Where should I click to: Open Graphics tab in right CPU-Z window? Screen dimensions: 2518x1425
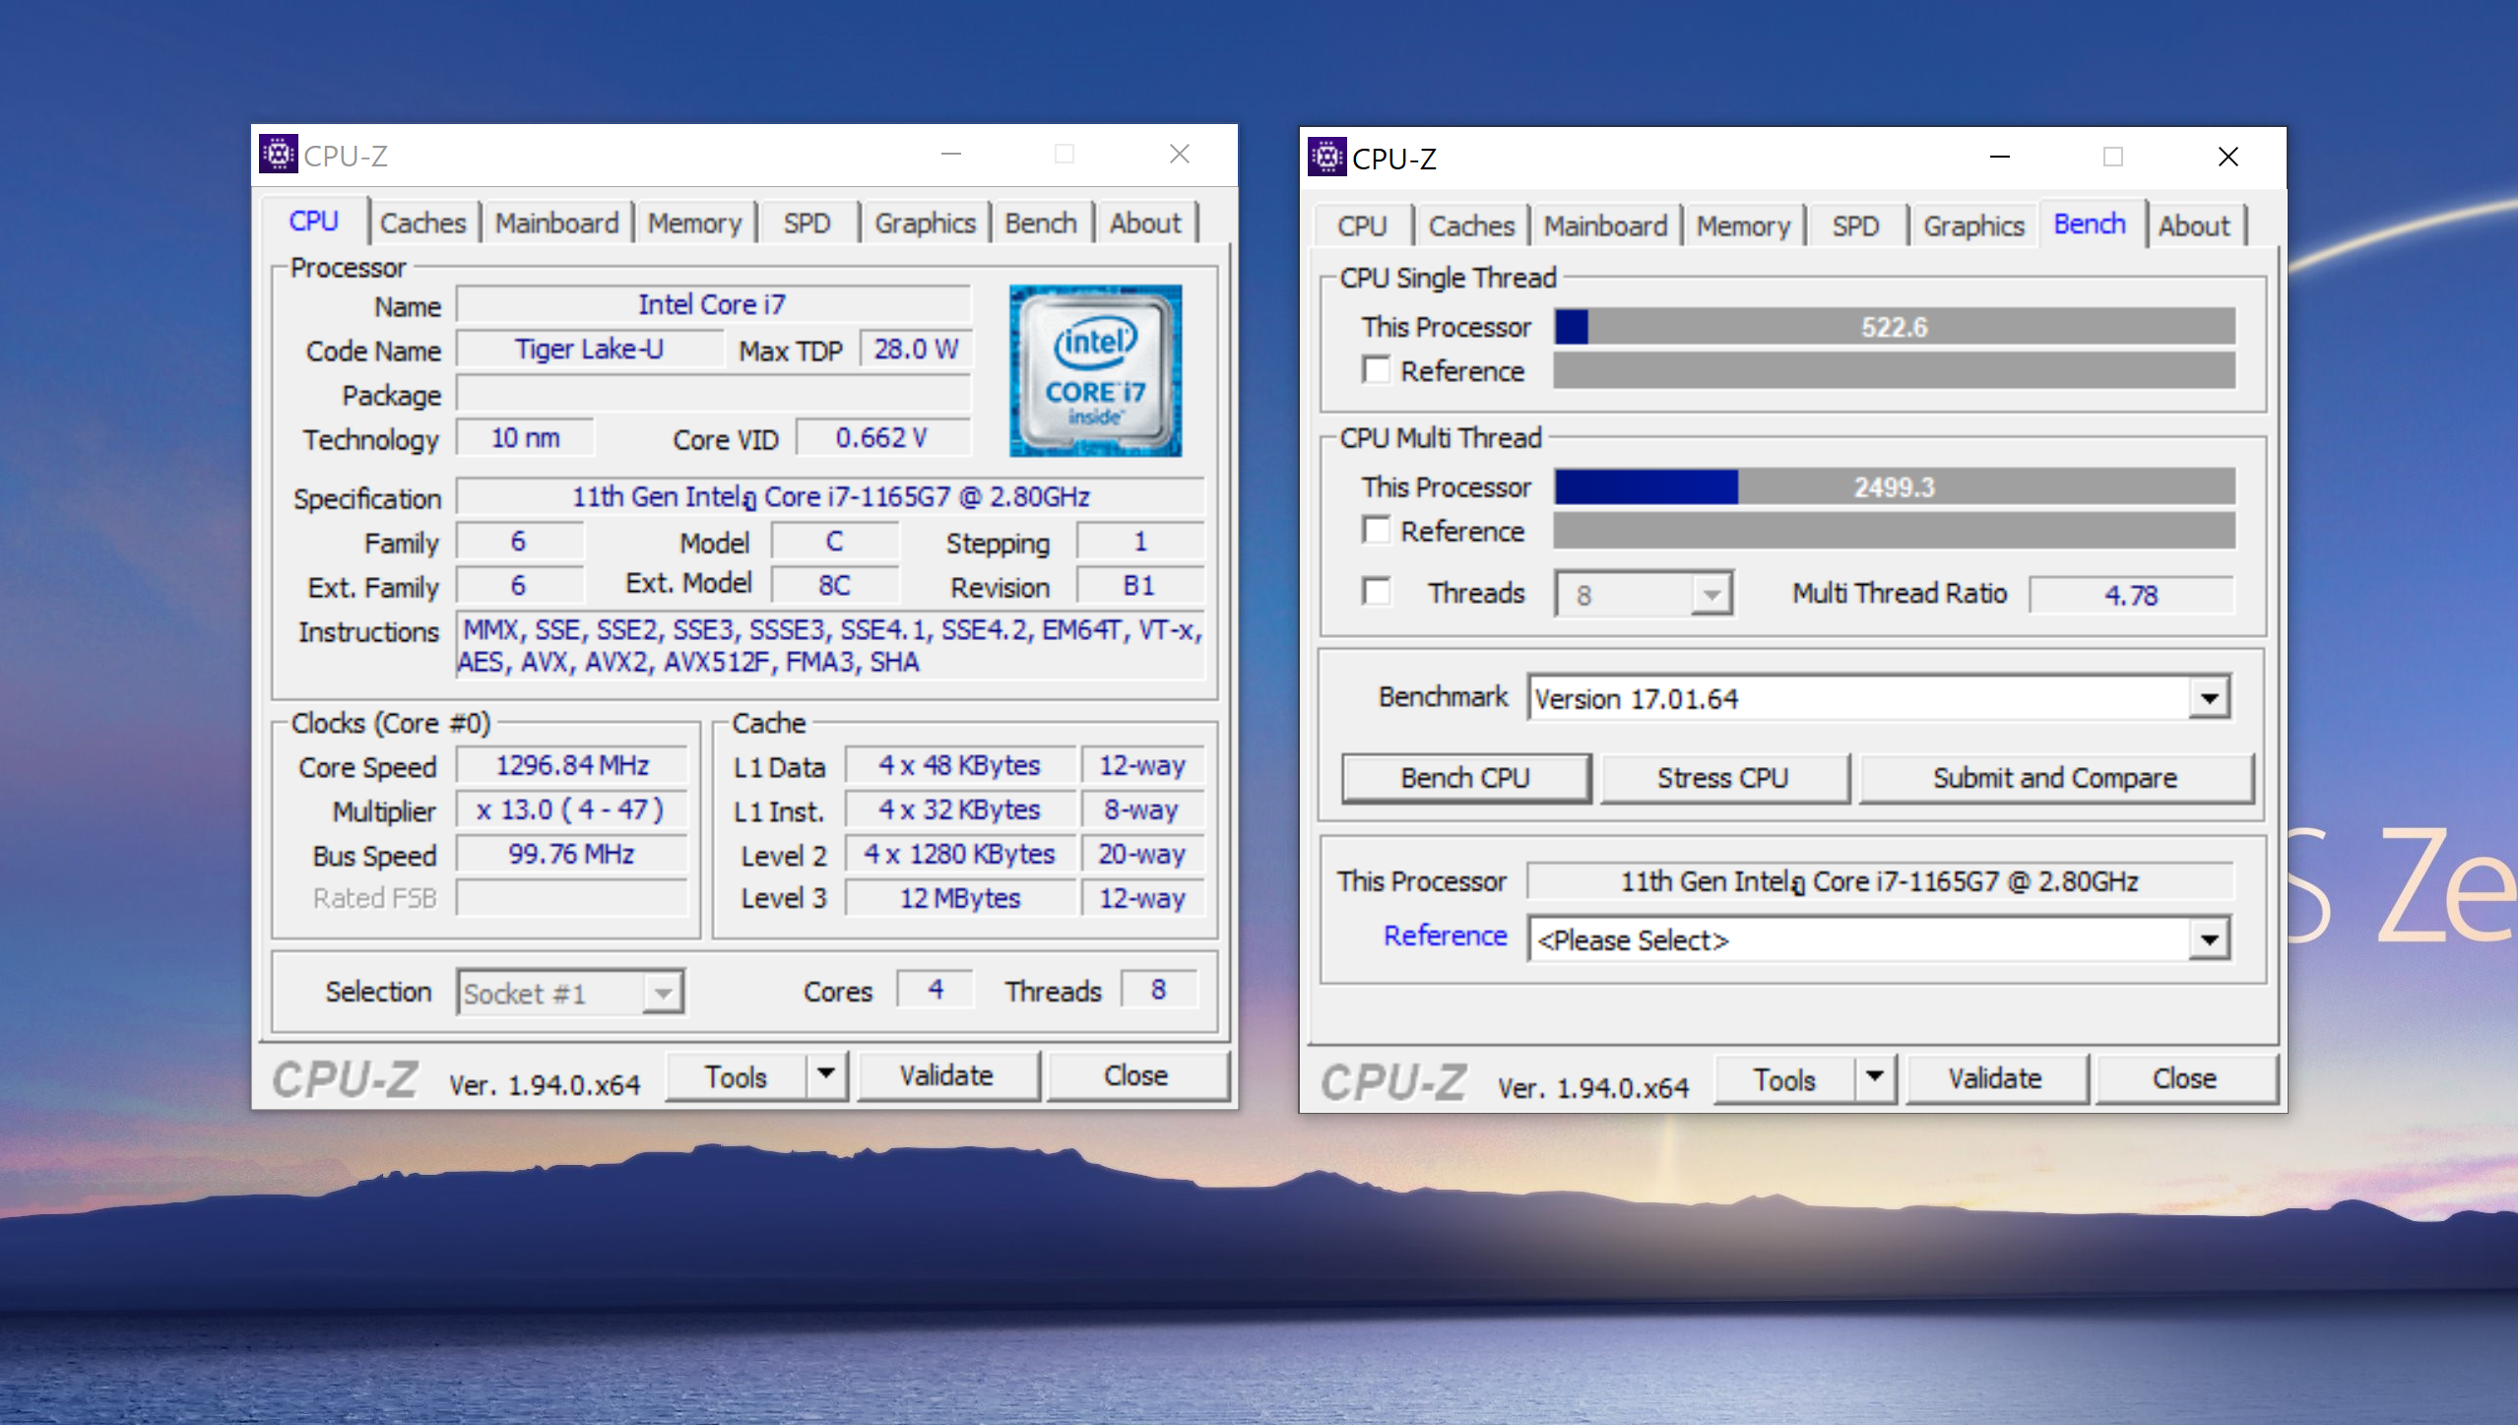[x=1973, y=227]
